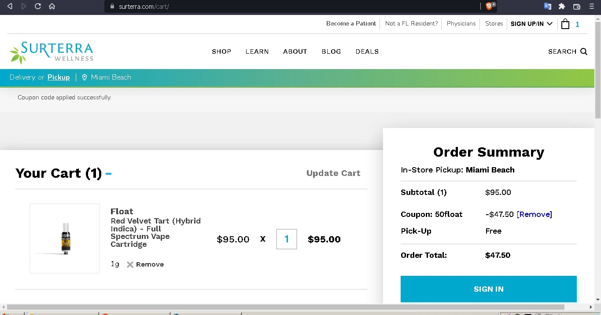This screenshot has height=315, width=601.
Task: Click the 'Coupon code applied successfully' message
Action: (64, 97)
